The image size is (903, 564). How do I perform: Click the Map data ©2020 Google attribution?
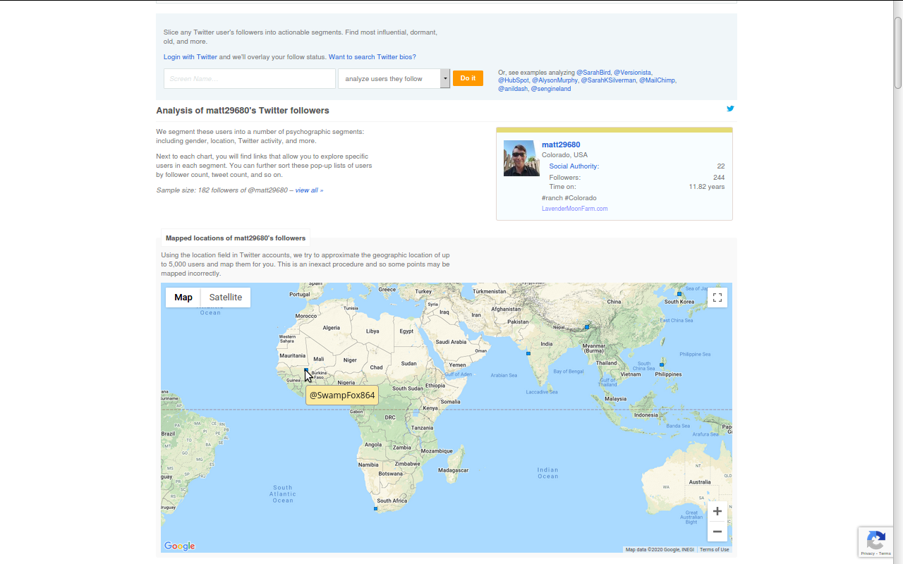660,550
